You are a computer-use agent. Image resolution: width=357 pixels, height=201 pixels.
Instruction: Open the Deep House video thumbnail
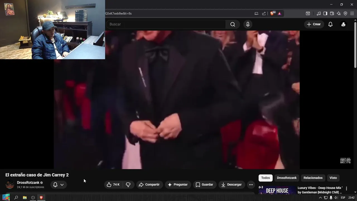click(x=277, y=190)
